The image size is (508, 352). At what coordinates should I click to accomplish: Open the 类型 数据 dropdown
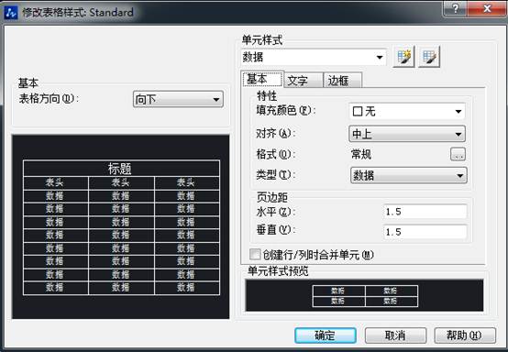click(409, 175)
